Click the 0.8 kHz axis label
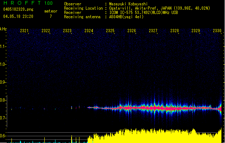The height and width of the screenshot is (143, 225). click(3, 100)
